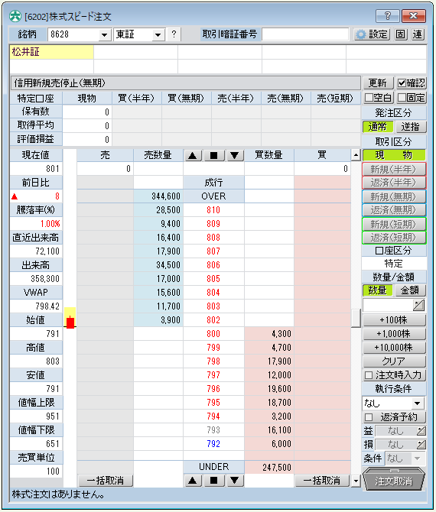Add quantity with the +1,000株 button
Viewport: 436px width, 512px height.
click(x=394, y=334)
